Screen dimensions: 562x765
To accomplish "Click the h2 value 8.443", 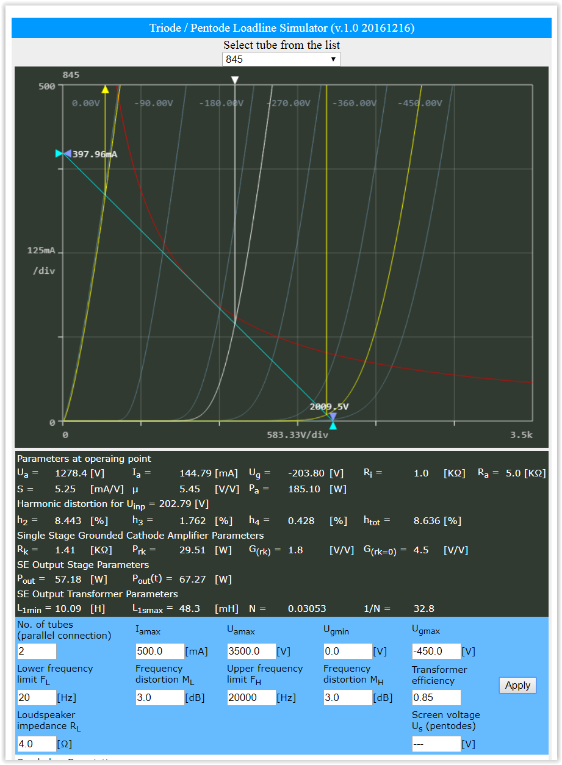I will click(69, 521).
